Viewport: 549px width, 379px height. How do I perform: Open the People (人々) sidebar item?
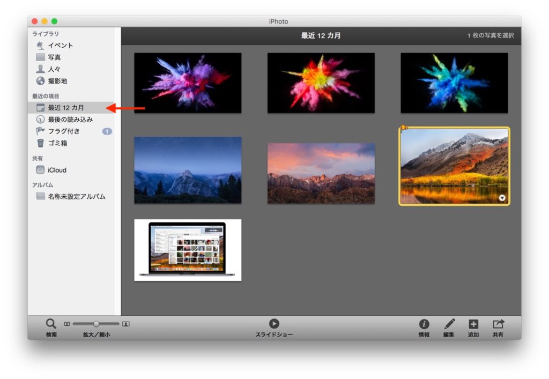[x=54, y=69]
